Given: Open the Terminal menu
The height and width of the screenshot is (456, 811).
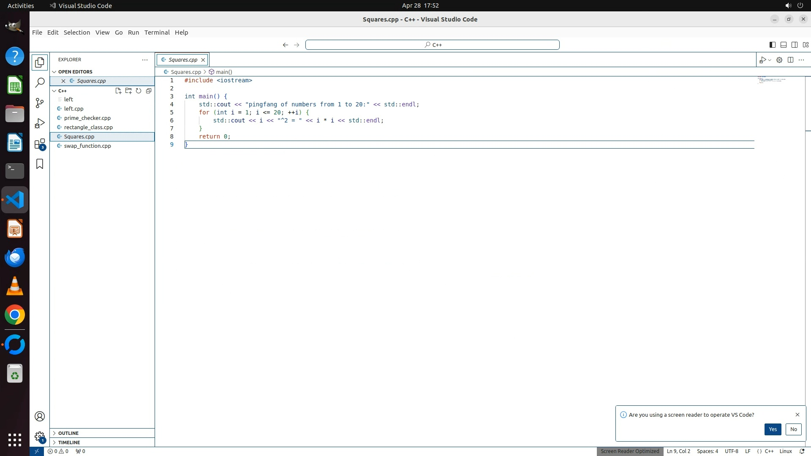Looking at the screenshot, I should point(157,33).
